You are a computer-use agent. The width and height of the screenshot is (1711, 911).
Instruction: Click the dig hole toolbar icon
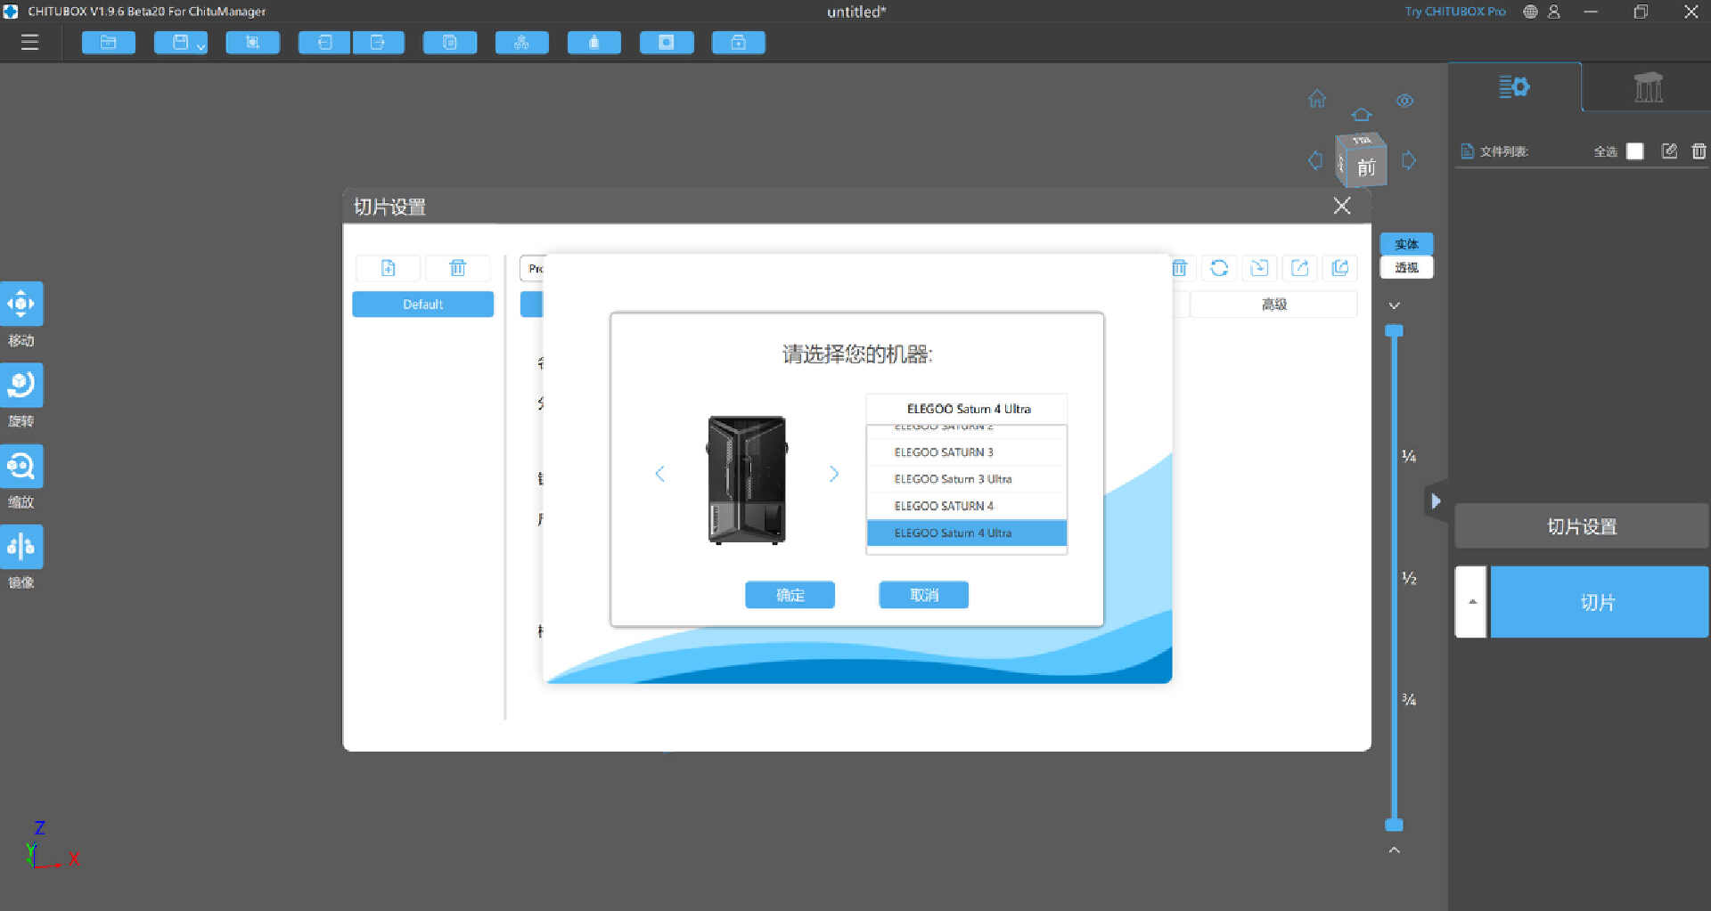(x=667, y=43)
